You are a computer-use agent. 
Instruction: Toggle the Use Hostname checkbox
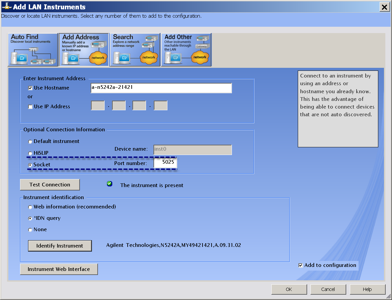(x=30, y=88)
